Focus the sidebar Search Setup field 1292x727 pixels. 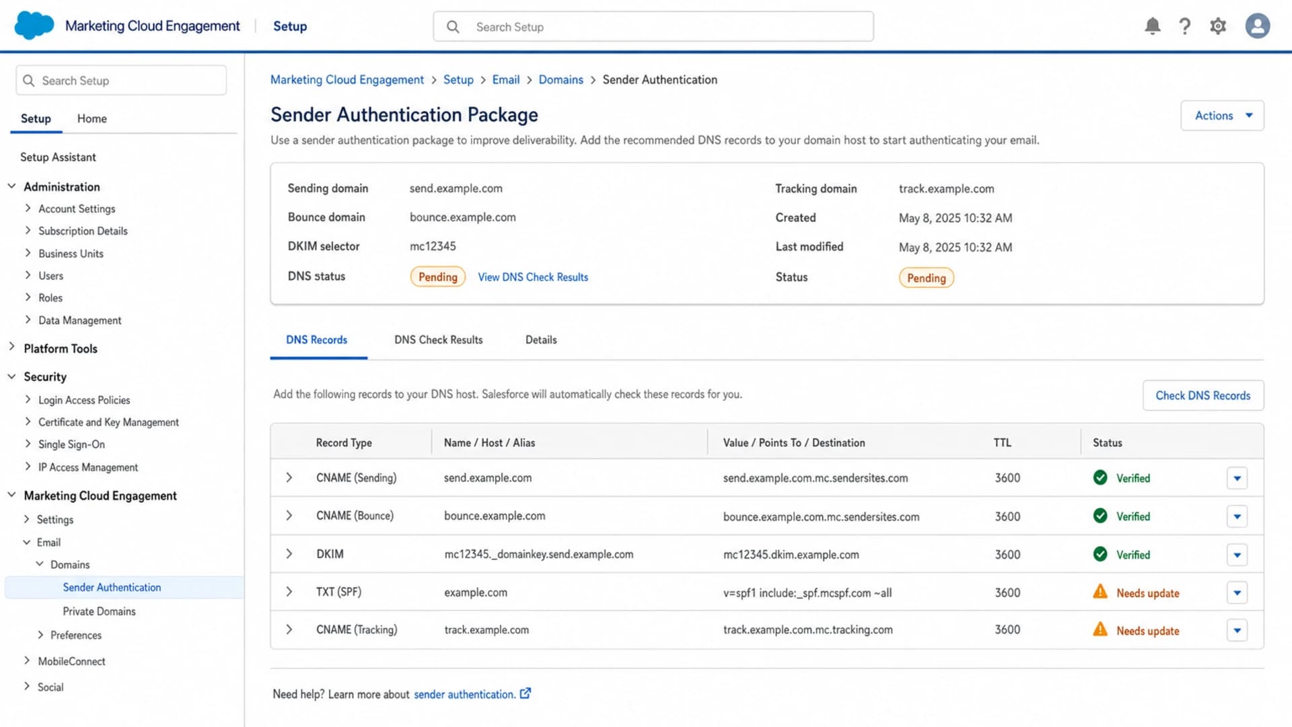click(x=121, y=81)
